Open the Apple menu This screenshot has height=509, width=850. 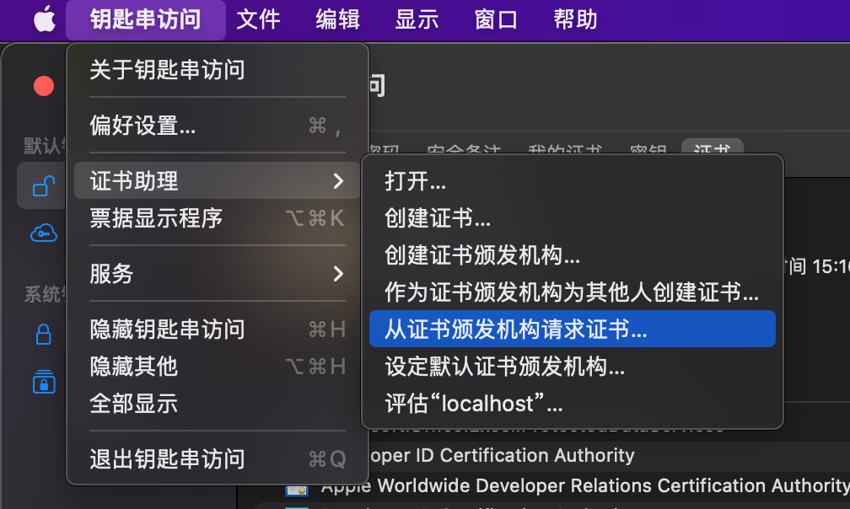point(44,19)
